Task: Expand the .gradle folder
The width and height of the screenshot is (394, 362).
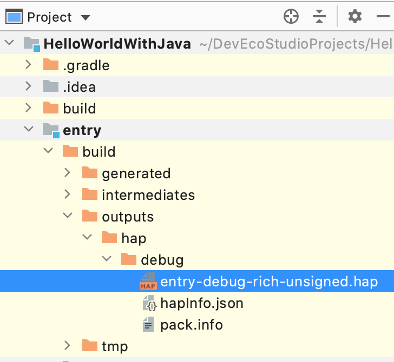Action: click(x=28, y=64)
